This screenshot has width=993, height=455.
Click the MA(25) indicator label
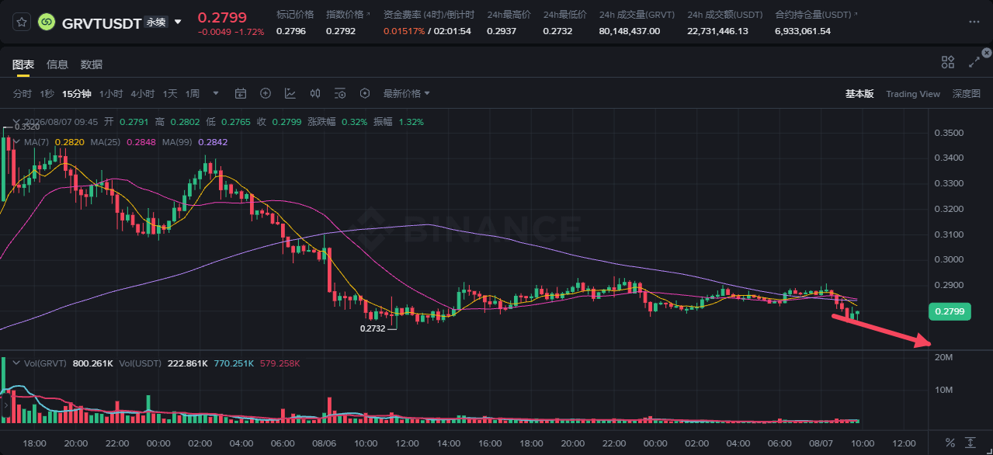105,142
